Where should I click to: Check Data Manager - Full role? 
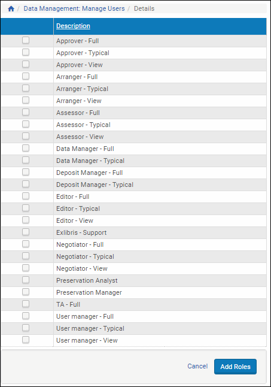pyautogui.click(x=26, y=148)
